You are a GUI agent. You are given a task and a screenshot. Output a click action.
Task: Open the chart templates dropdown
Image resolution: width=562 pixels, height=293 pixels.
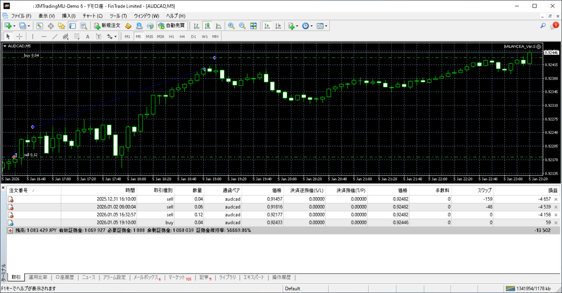(x=326, y=26)
